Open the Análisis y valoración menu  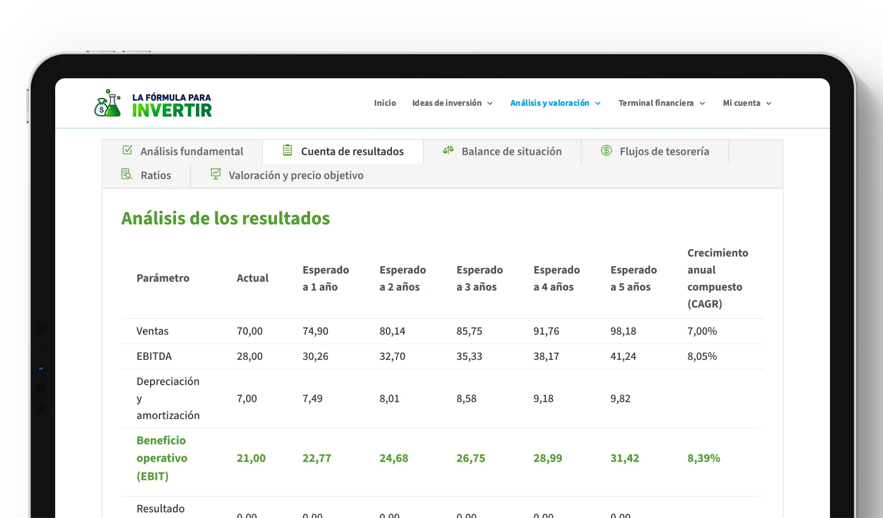pyautogui.click(x=556, y=103)
